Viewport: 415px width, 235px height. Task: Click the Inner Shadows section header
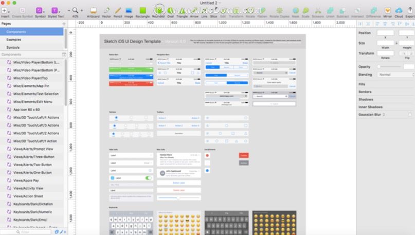pos(370,107)
